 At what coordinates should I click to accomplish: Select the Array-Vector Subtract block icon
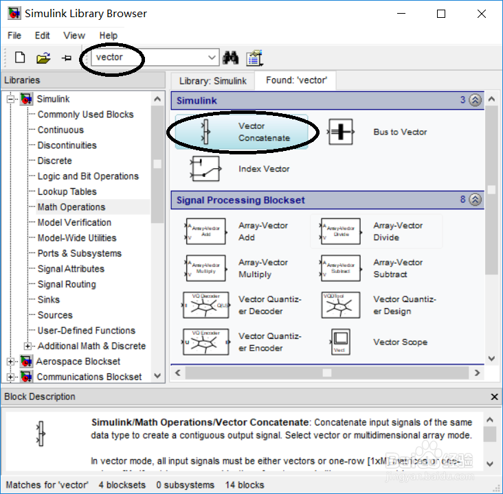coord(341,268)
